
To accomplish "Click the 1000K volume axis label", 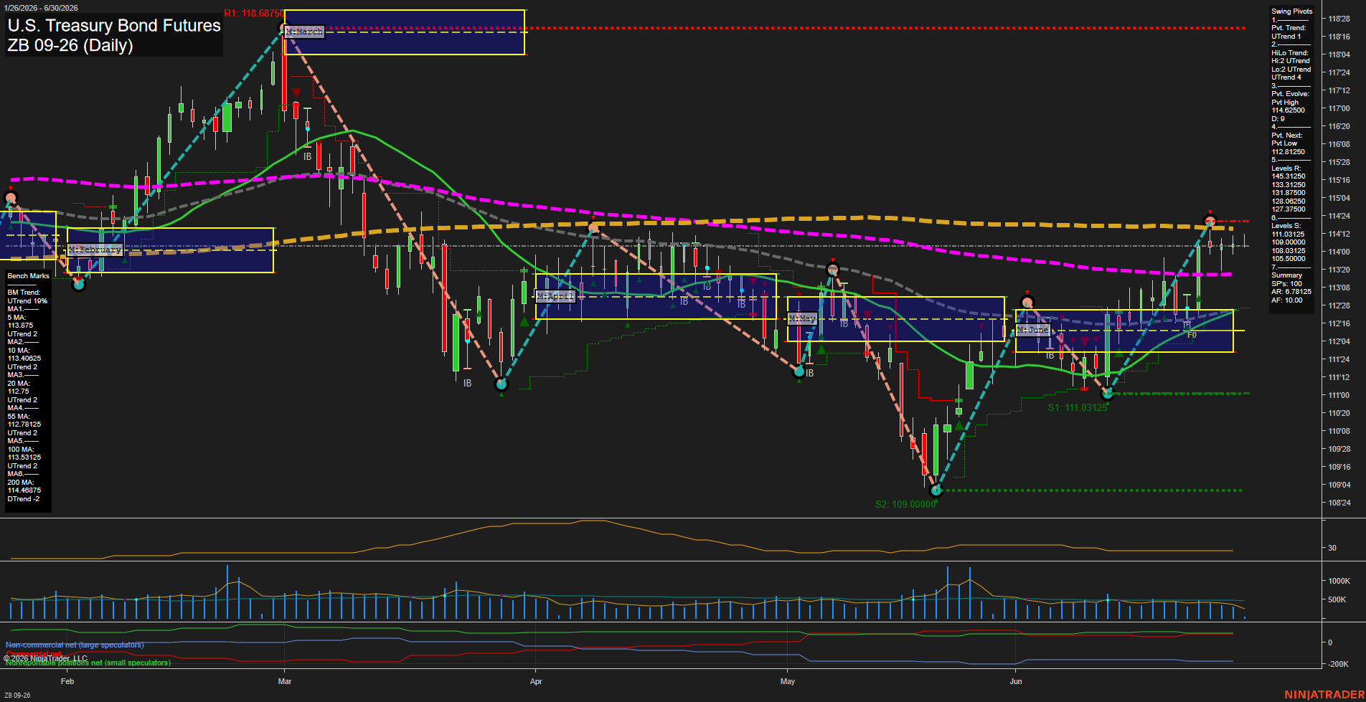I will pos(1339,581).
